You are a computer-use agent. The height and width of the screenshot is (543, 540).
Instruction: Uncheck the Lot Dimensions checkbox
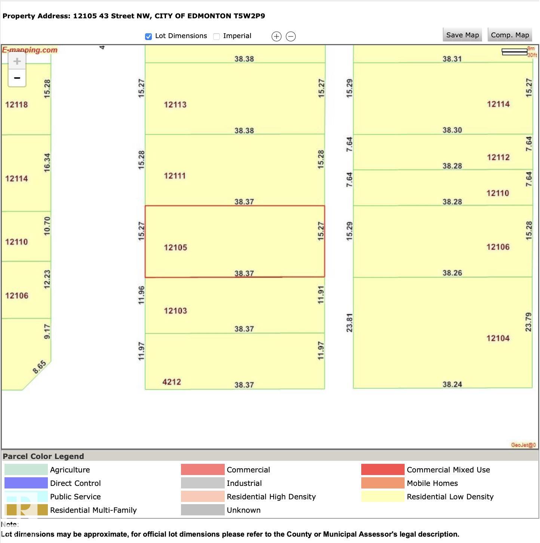148,36
